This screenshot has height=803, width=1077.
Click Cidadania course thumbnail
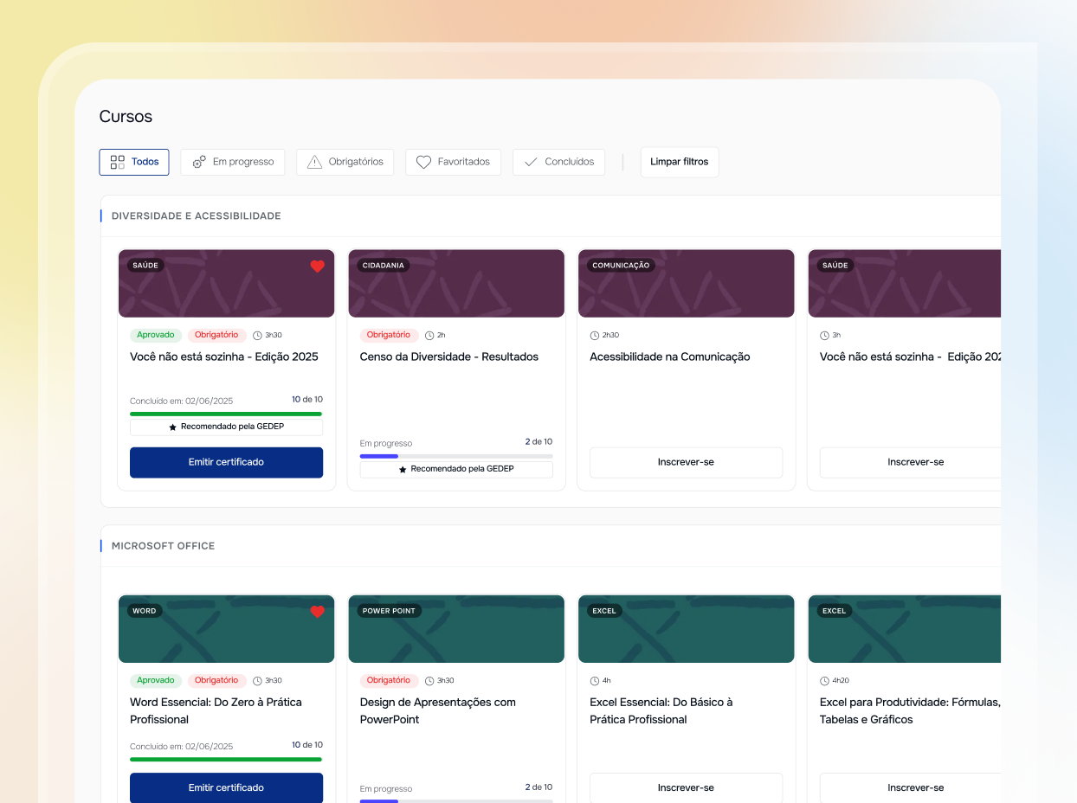tap(456, 284)
